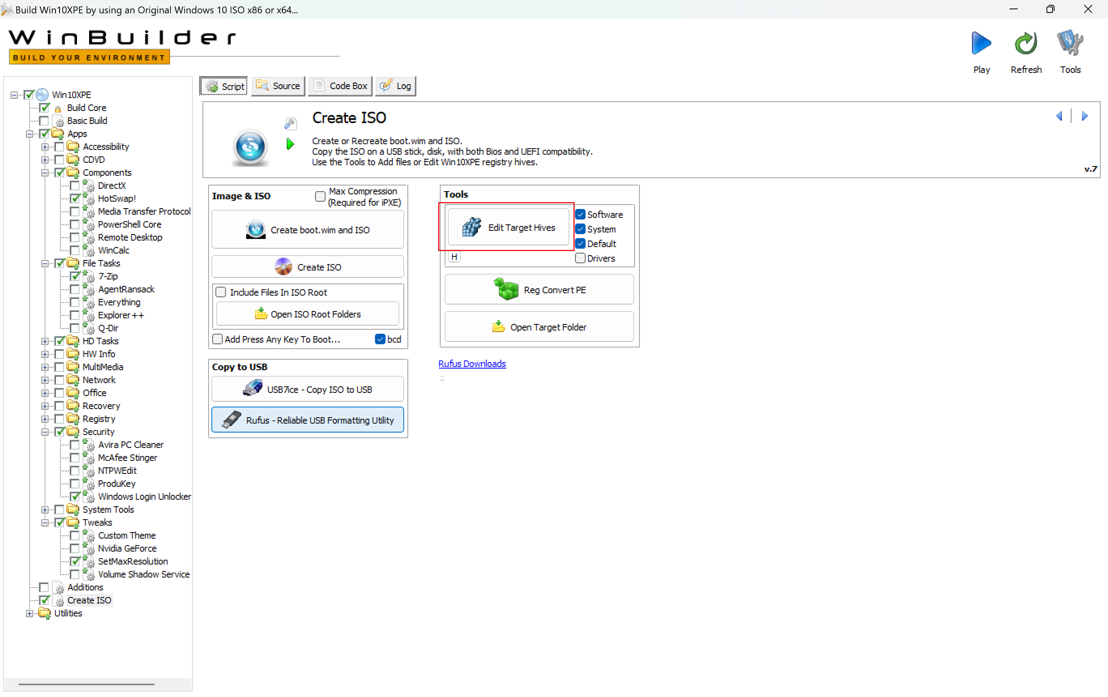Image resolution: width=1108 pixels, height=697 pixels.
Task: Expand the Accessibility folder node
Action: pos(45,147)
